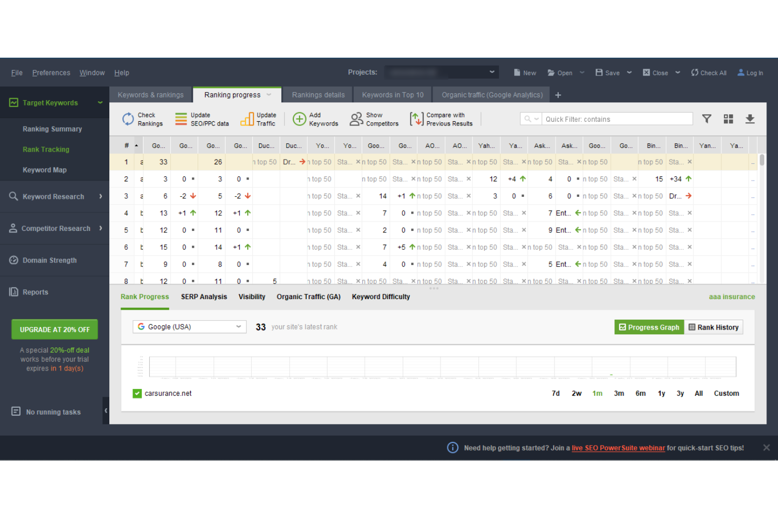This screenshot has height=518, width=778.
Task: Click the UPGRADE AT 20% OFF button
Action: pyautogui.click(x=54, y=329)
